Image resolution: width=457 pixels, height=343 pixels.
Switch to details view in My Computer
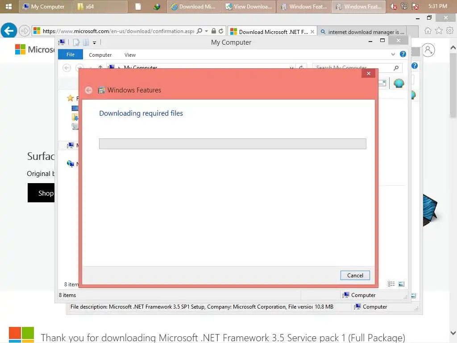pyautogui.click(x=391, y=284)
